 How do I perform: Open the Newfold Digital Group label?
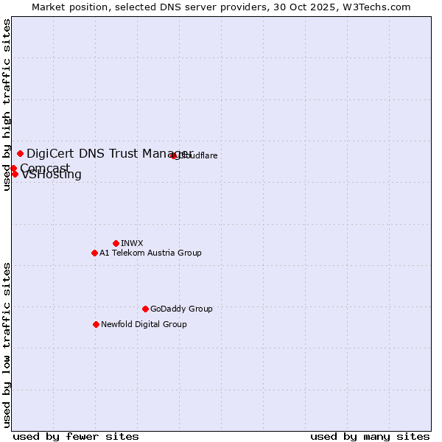[x=144, y=324]
